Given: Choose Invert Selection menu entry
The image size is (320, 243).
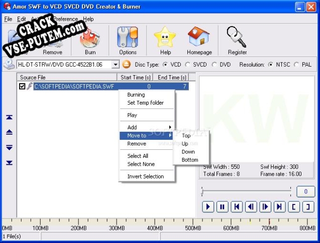Looking at the screenshot, I should [x=147, y=176].
